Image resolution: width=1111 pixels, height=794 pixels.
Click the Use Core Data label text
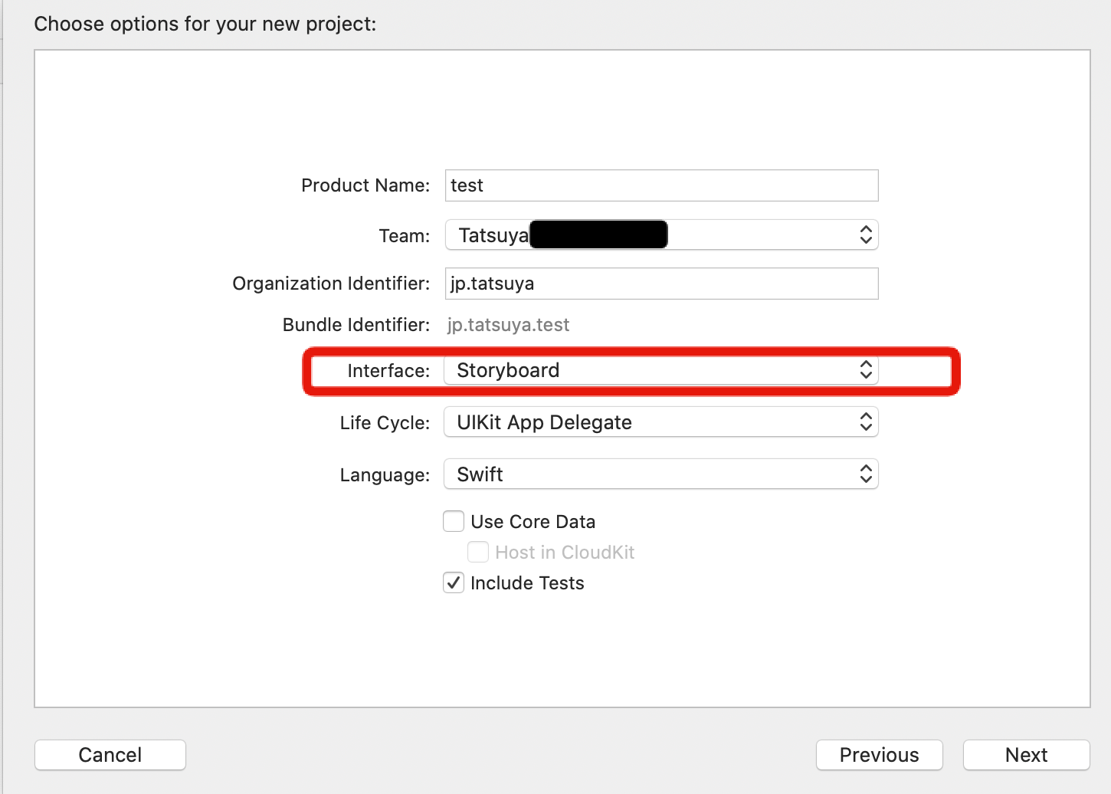point(533,522)
